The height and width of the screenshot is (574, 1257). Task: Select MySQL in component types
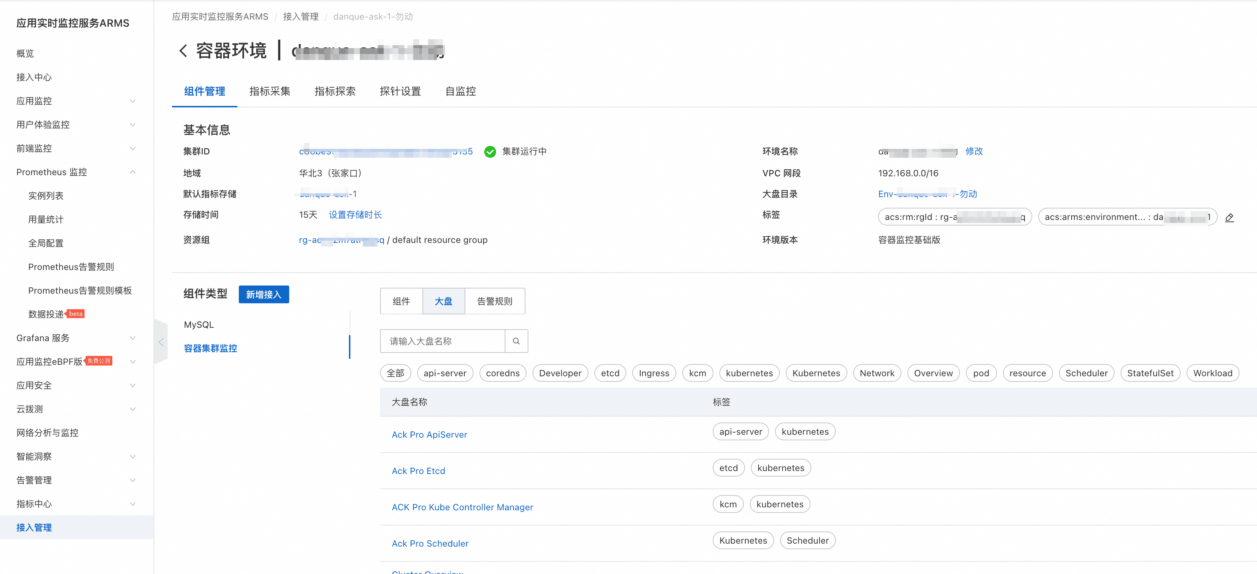[x=199, y=324]
